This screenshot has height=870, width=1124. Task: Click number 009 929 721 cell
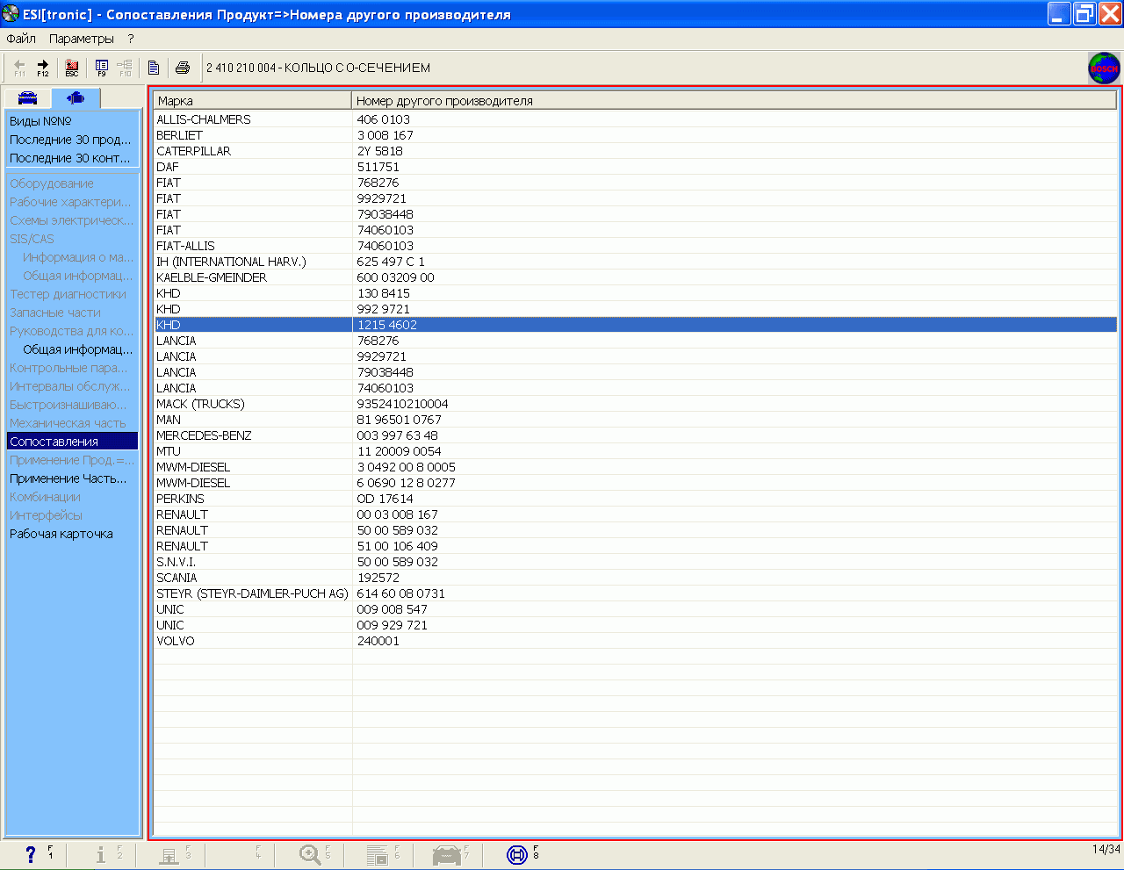click(x=392, y=625)
